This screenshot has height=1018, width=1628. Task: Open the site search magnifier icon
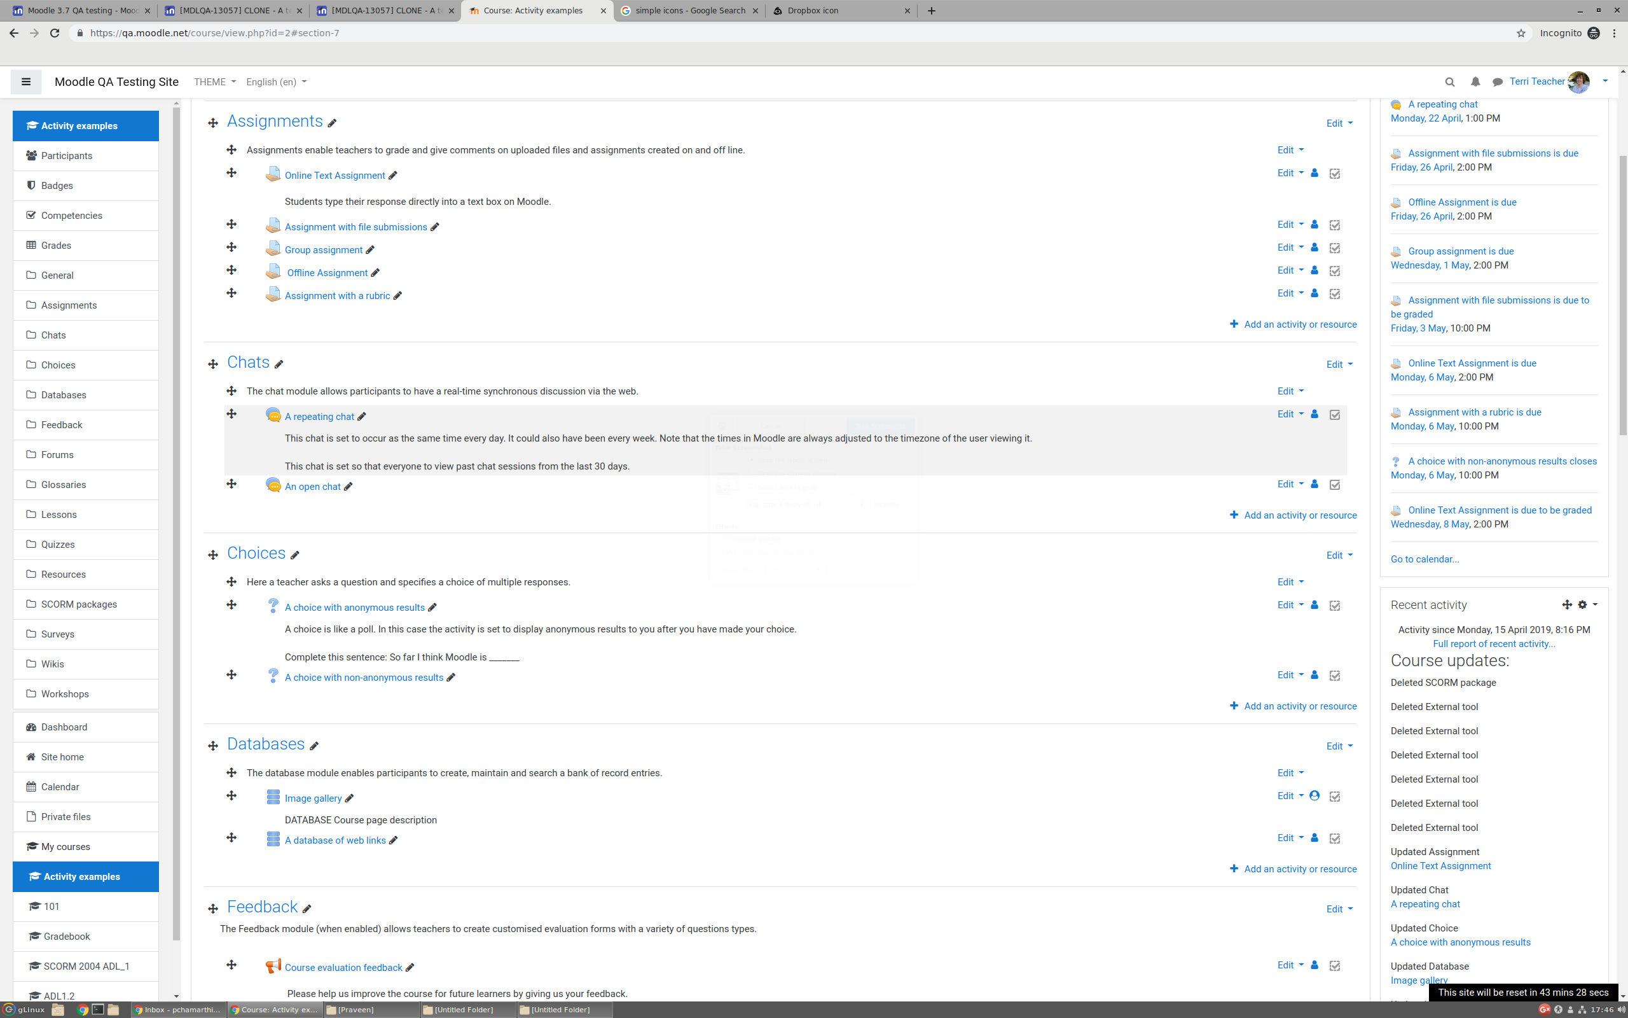point(1450,82)
